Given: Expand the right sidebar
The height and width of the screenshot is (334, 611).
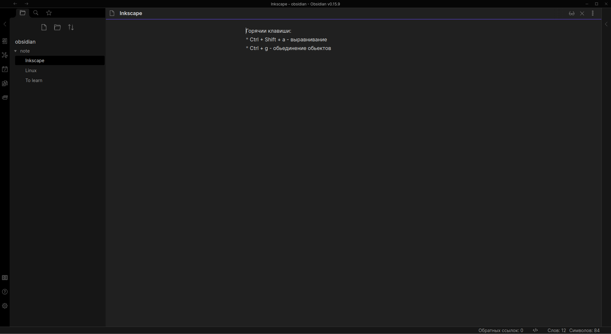Looking at the screenshot, I should pyautogui.click(x=606, y=24).
